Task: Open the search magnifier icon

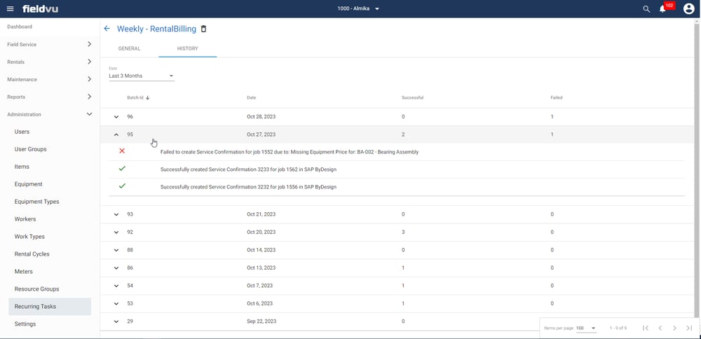Action: click(646, 9)
